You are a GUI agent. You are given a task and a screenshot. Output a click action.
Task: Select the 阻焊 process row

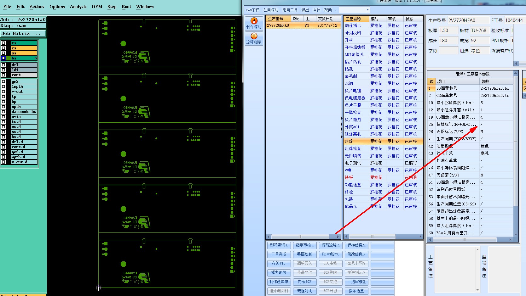(383, 142)
